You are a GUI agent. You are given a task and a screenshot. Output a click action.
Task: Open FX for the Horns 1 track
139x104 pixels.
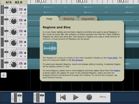21,31
